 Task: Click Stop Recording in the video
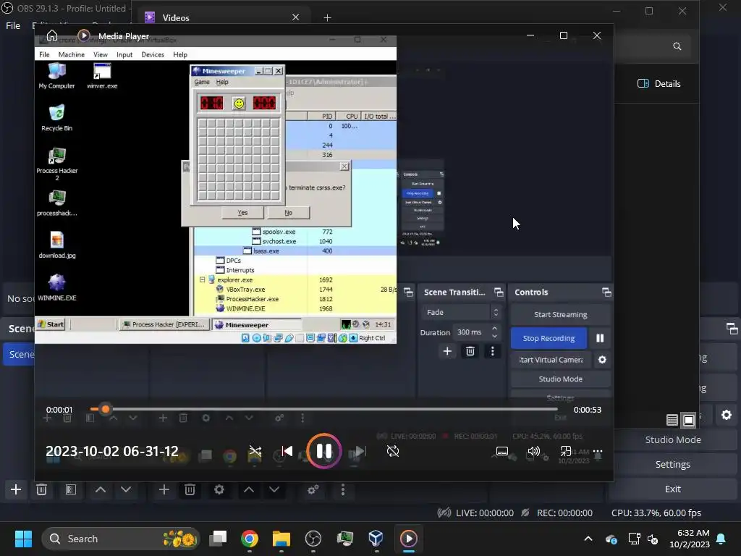549,338
